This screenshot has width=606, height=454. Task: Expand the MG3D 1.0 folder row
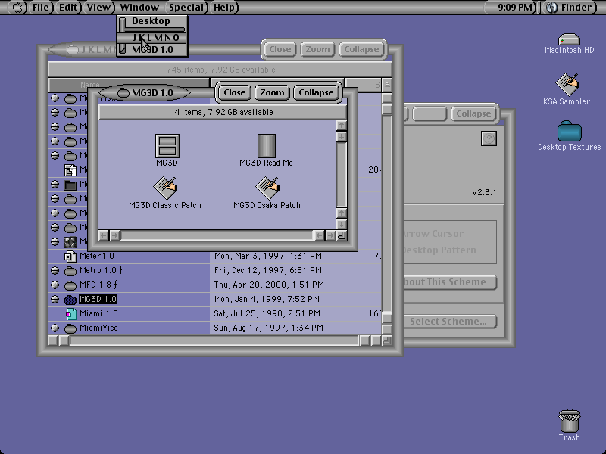click(55, 299)
